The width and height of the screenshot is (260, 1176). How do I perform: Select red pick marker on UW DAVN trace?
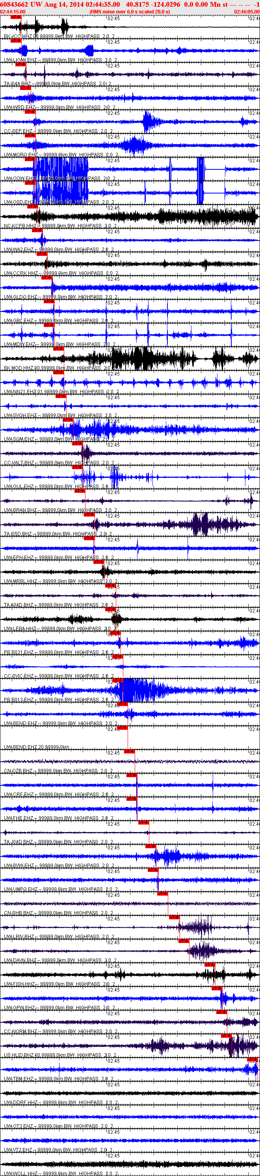184,942
